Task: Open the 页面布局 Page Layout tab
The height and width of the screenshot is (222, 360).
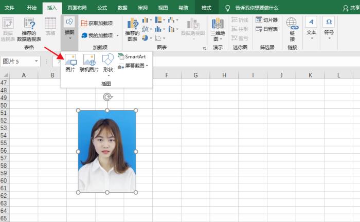Action: click(x=77, y=8)
